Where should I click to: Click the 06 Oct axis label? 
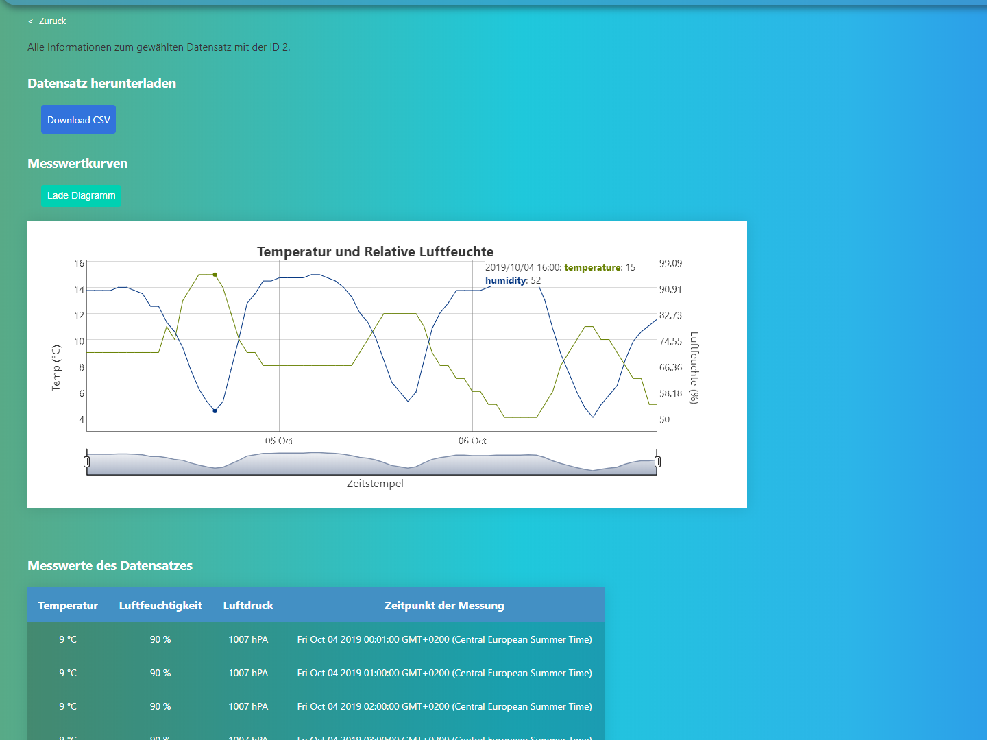pyautogui.click(x=472, y=441)
